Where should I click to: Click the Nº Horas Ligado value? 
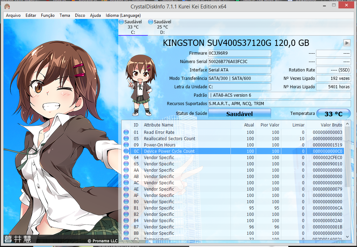click(x=334, y=87)
